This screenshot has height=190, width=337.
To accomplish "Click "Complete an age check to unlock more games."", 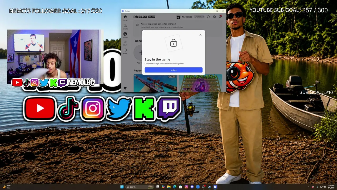I will click(x=164, y=64).
